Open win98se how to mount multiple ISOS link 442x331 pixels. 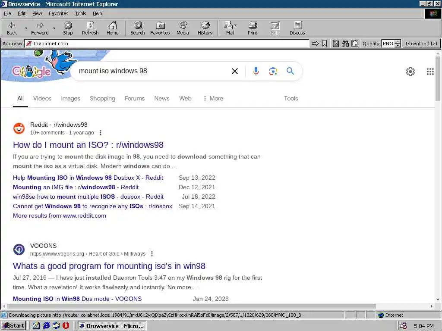tap(88, 197)
